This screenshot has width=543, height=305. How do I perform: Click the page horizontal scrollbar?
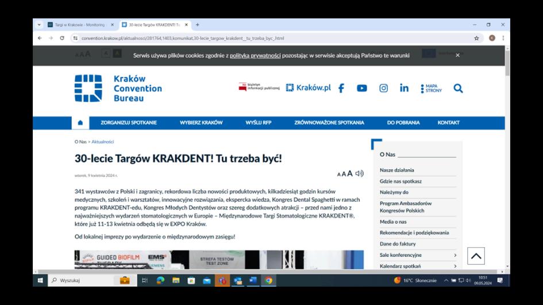268,272
